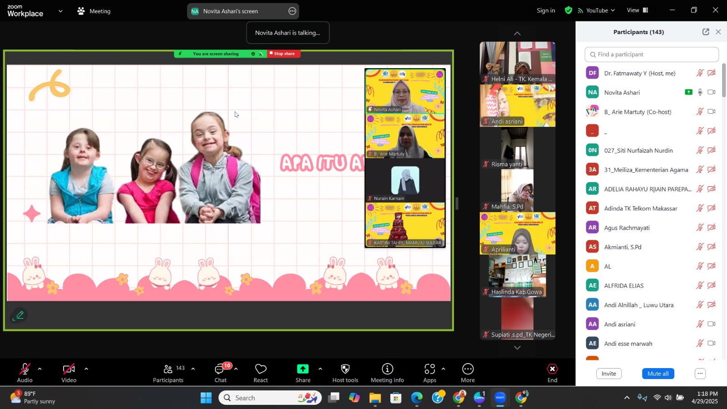The image size is (727, 409).
Task: Click the Find a participant field
Action: coord(652,55)
